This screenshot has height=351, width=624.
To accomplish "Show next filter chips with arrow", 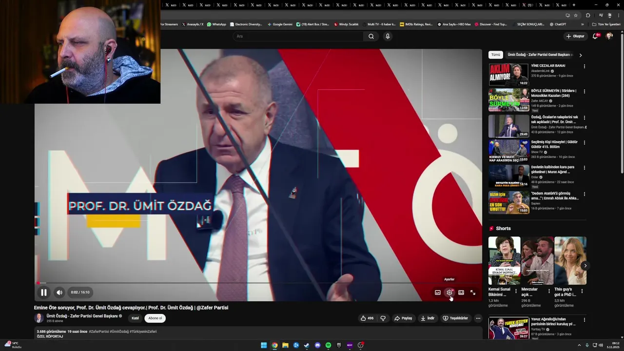I will click(581, 55).
